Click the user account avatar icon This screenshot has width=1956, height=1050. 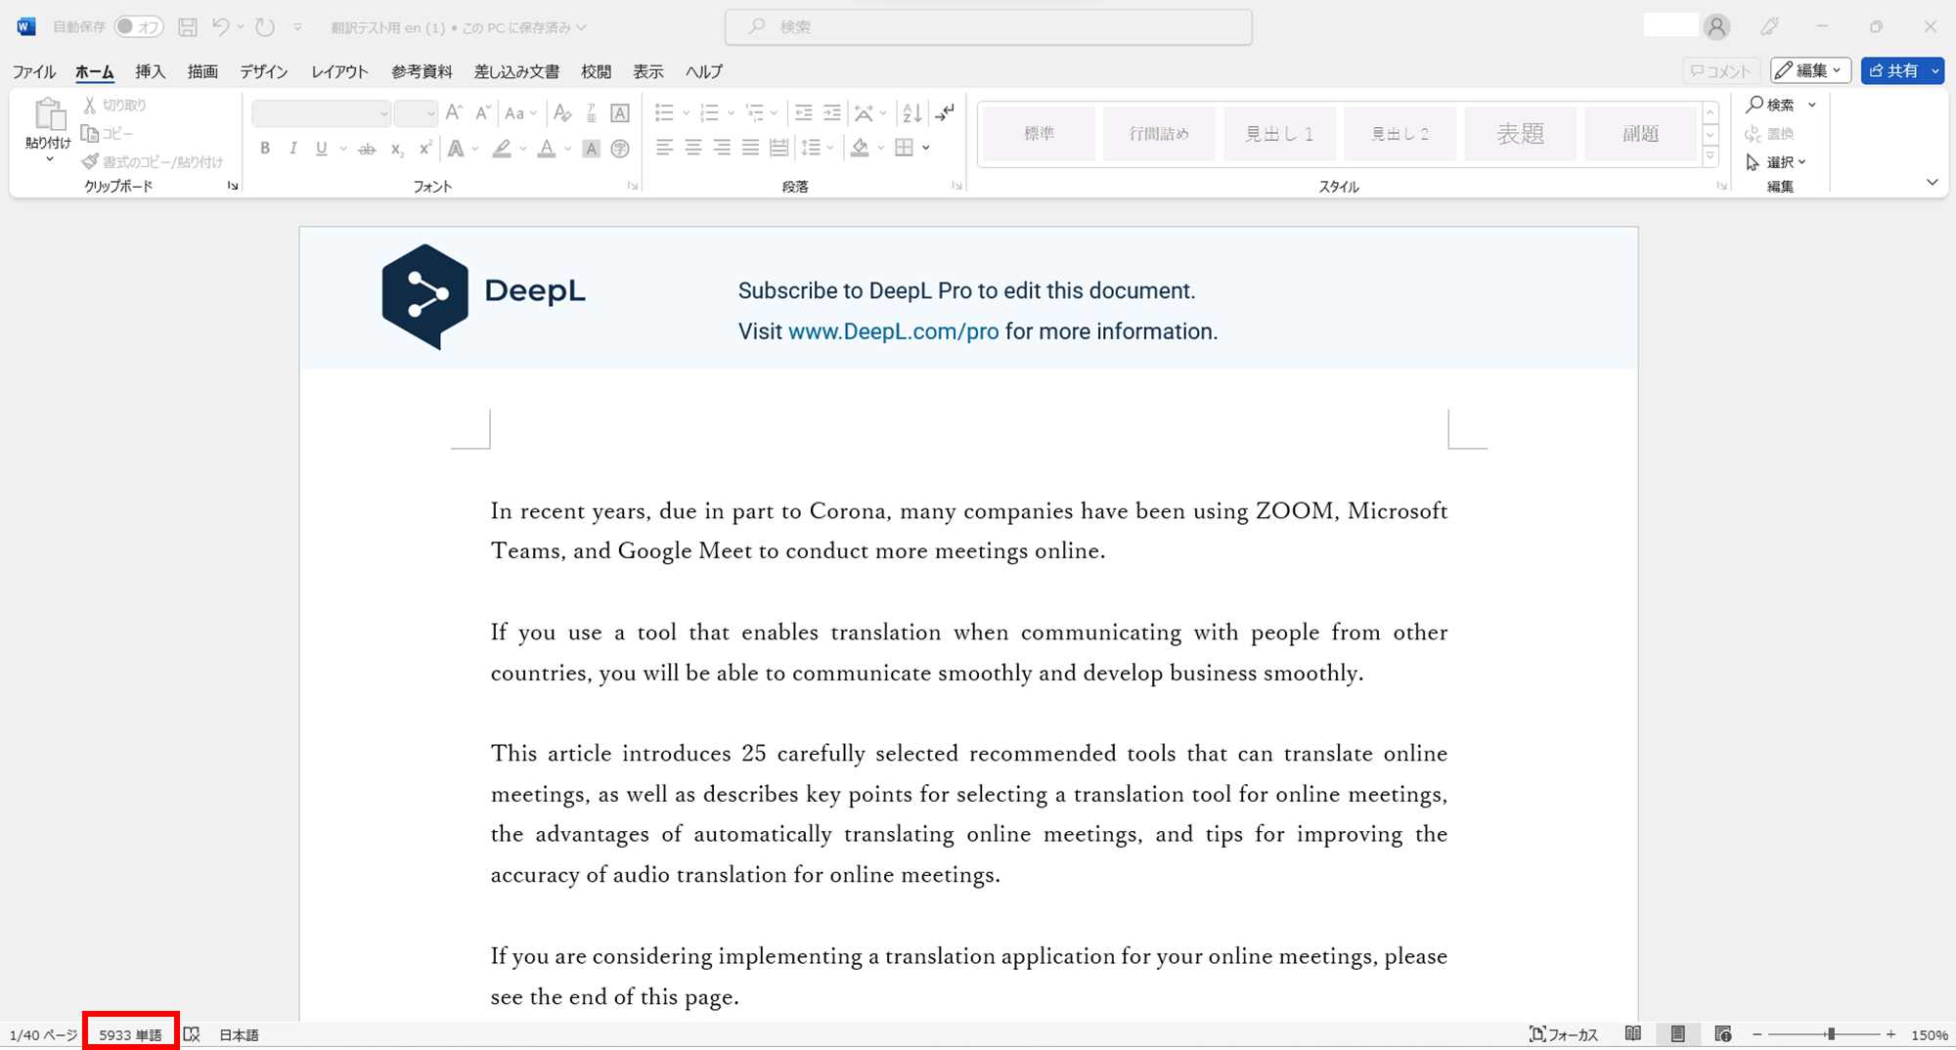point(1716,27)
